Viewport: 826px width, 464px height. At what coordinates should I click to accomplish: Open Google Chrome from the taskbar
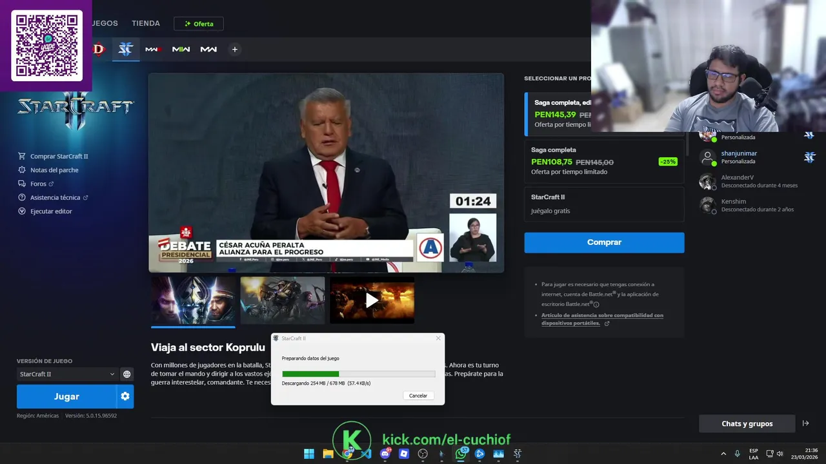348,454
